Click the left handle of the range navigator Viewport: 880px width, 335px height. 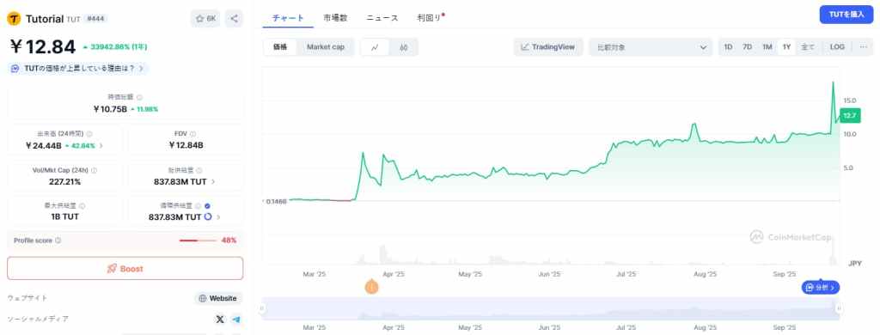[261, 308]
